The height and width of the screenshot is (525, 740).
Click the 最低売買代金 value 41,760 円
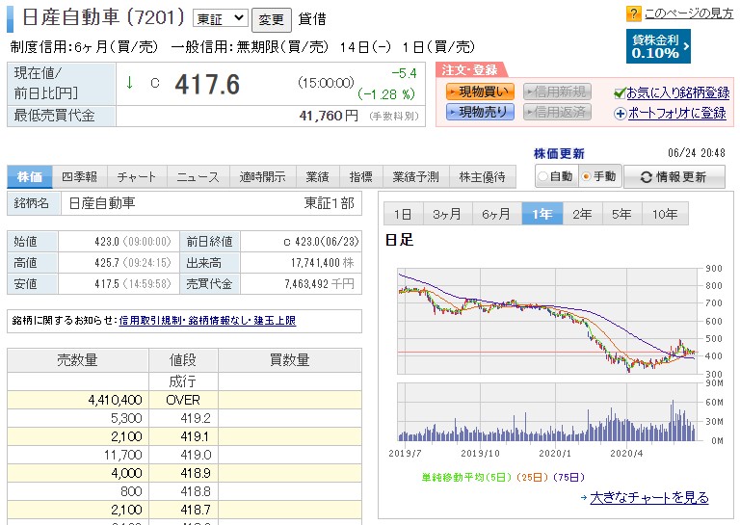click(329, 116)
